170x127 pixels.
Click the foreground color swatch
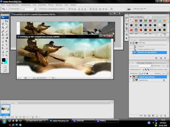(x=4, y=60)
